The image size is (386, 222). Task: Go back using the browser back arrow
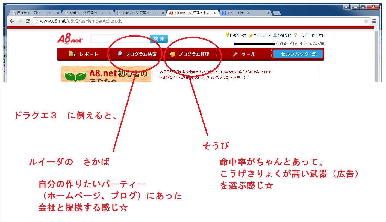pyautogui.click(x=12, y=21)
